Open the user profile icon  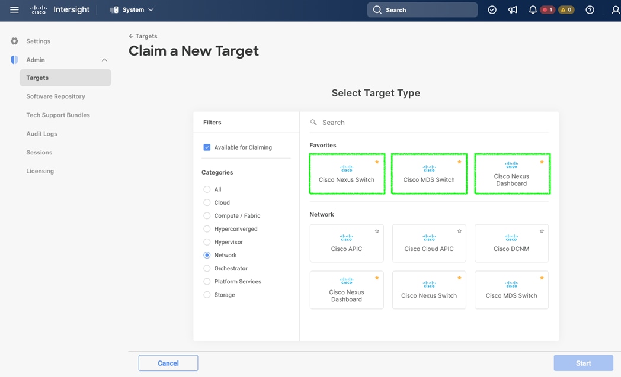(616, 10)
